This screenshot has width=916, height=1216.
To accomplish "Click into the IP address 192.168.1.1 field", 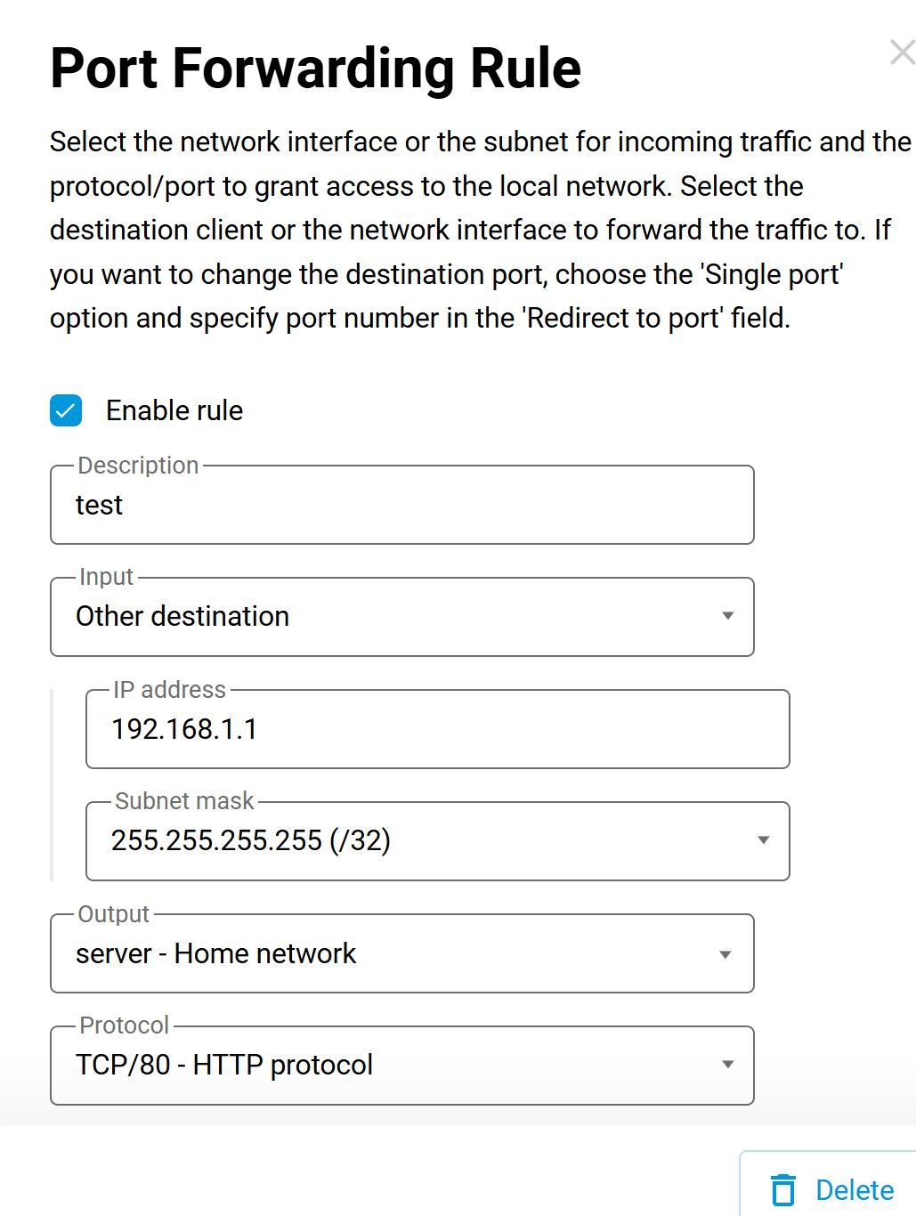I will (436, 730).
